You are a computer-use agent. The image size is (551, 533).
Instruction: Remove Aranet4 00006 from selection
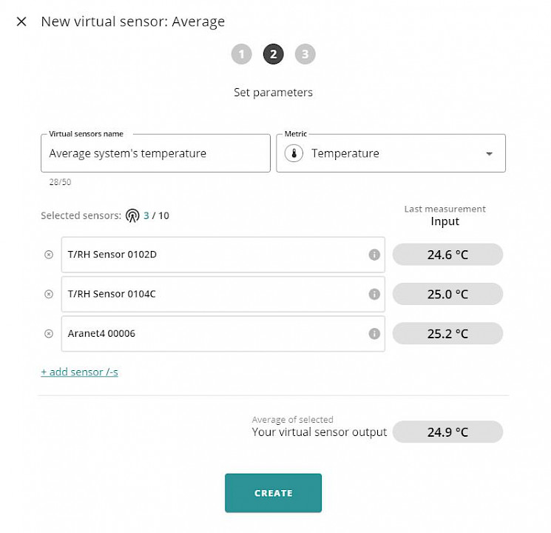49,333
